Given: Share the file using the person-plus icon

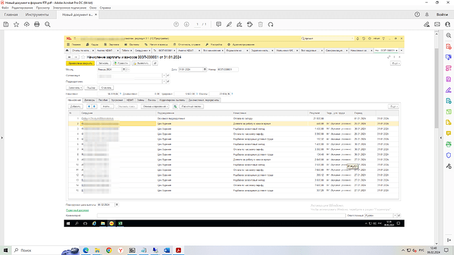Looking at the screenshot, I should tap(447, 24).
